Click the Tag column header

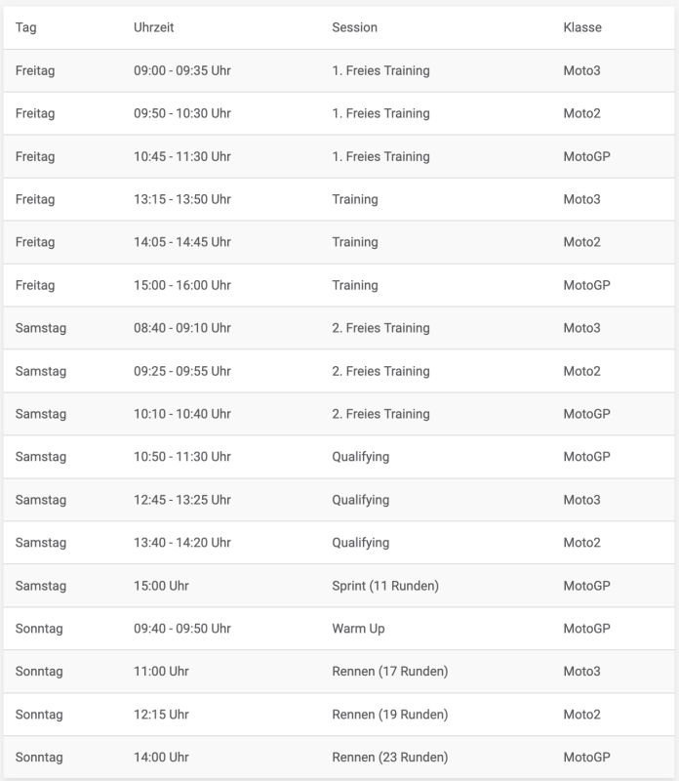click(26, 28)
